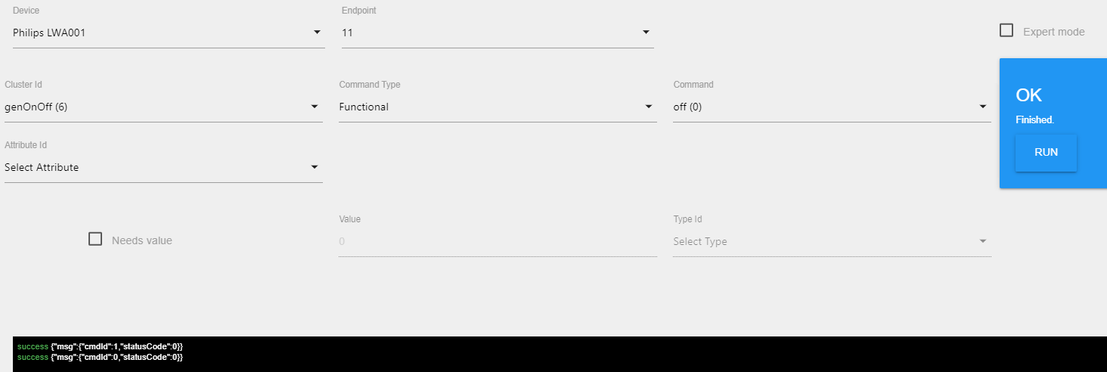Tick the Needs value checkbox
The image size is (1107, 372).
coord(95,239)
